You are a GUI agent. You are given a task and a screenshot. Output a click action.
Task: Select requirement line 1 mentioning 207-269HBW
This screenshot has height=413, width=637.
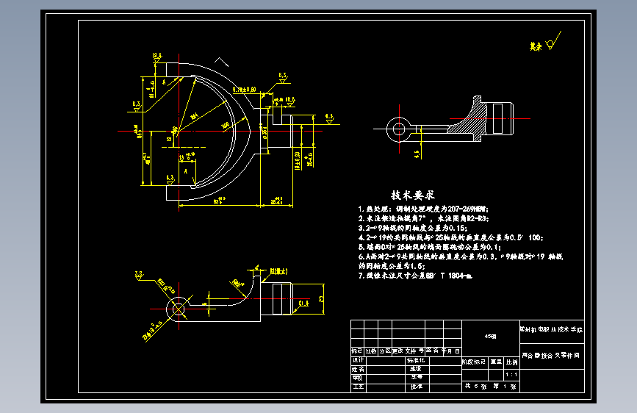point(423,209)
